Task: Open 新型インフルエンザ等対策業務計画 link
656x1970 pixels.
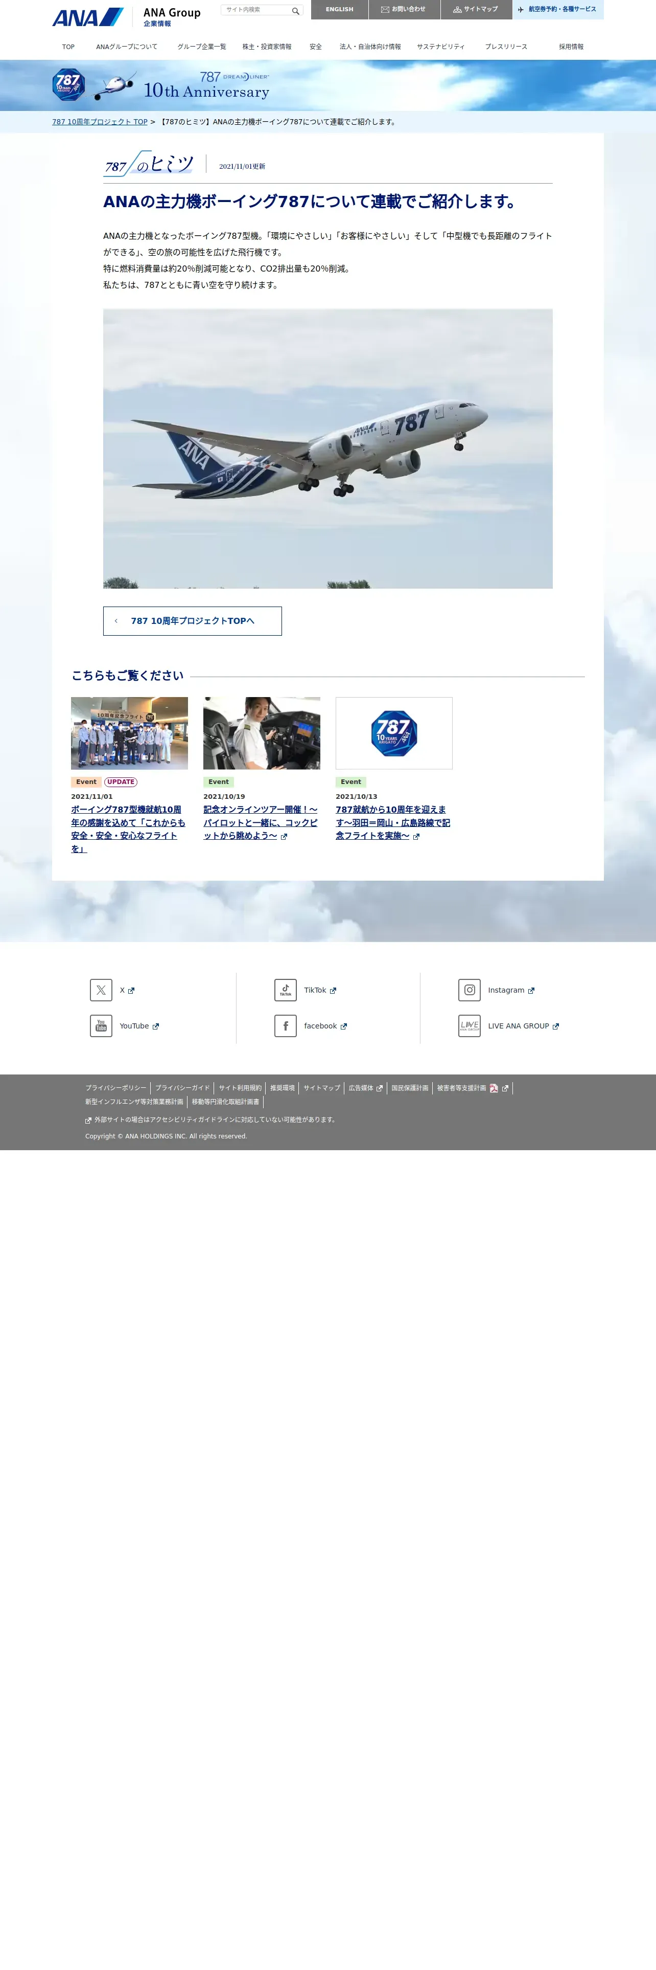Action: [x=134, y=1102]
